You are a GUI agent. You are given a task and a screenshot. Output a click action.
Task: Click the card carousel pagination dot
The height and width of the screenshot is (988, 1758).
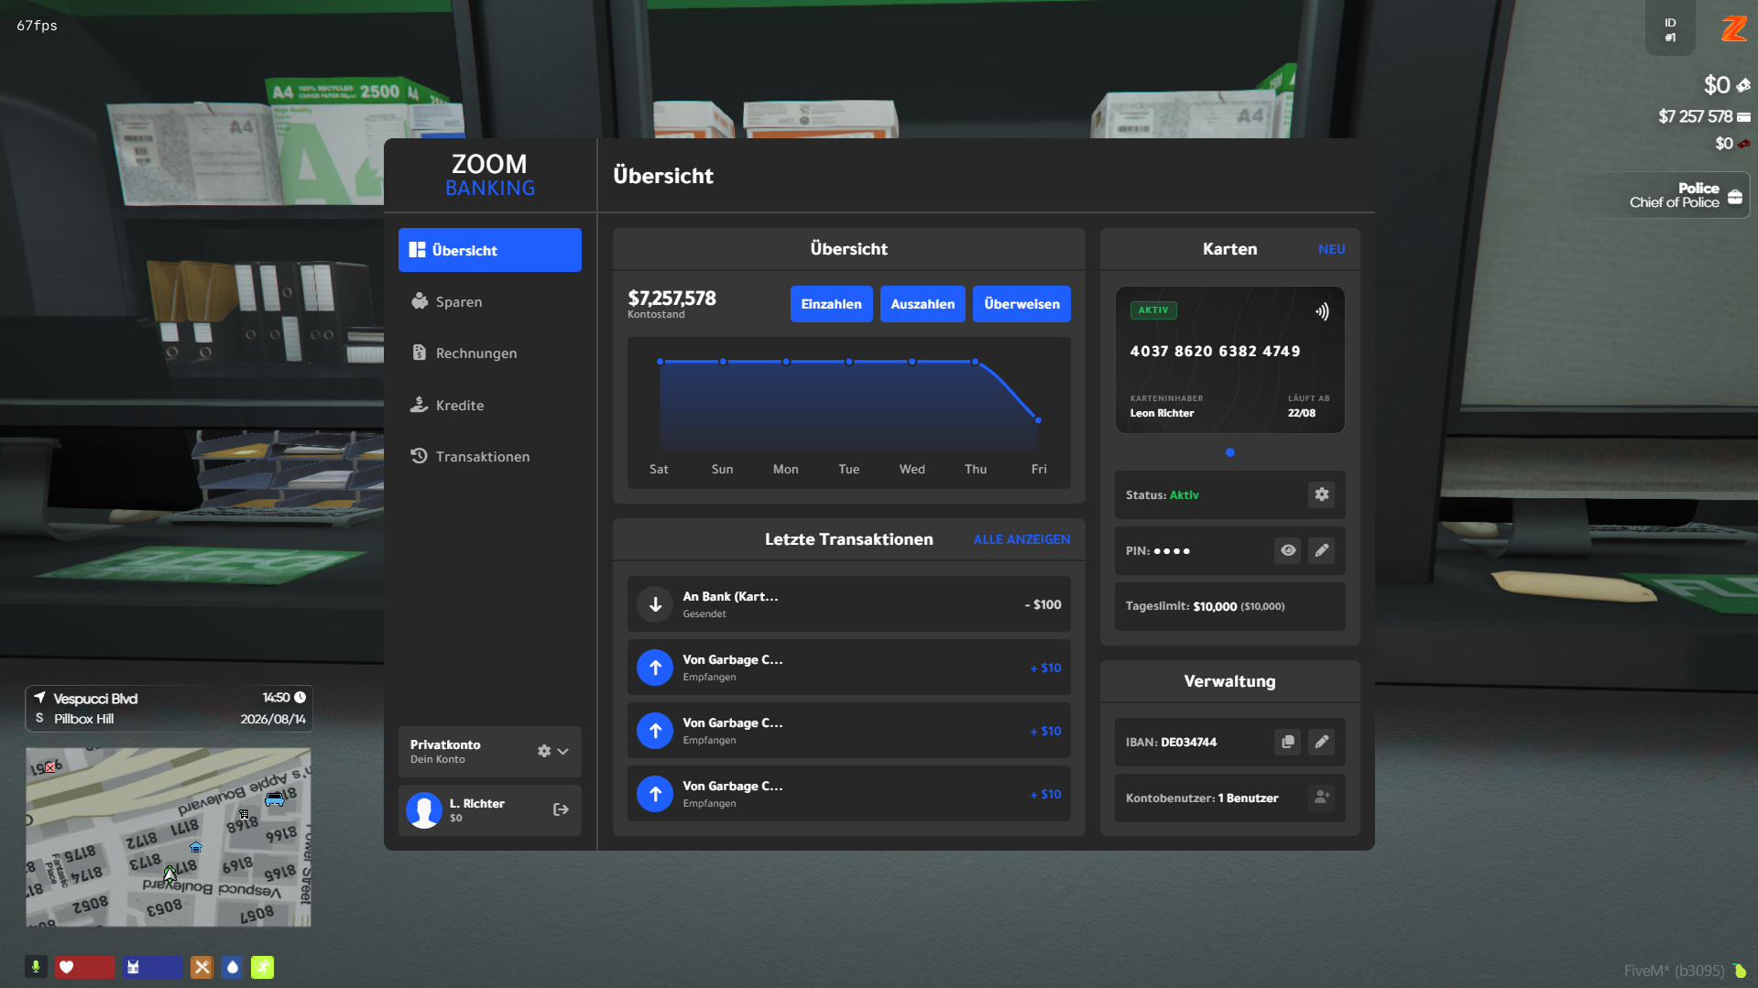click(1229, 452)
